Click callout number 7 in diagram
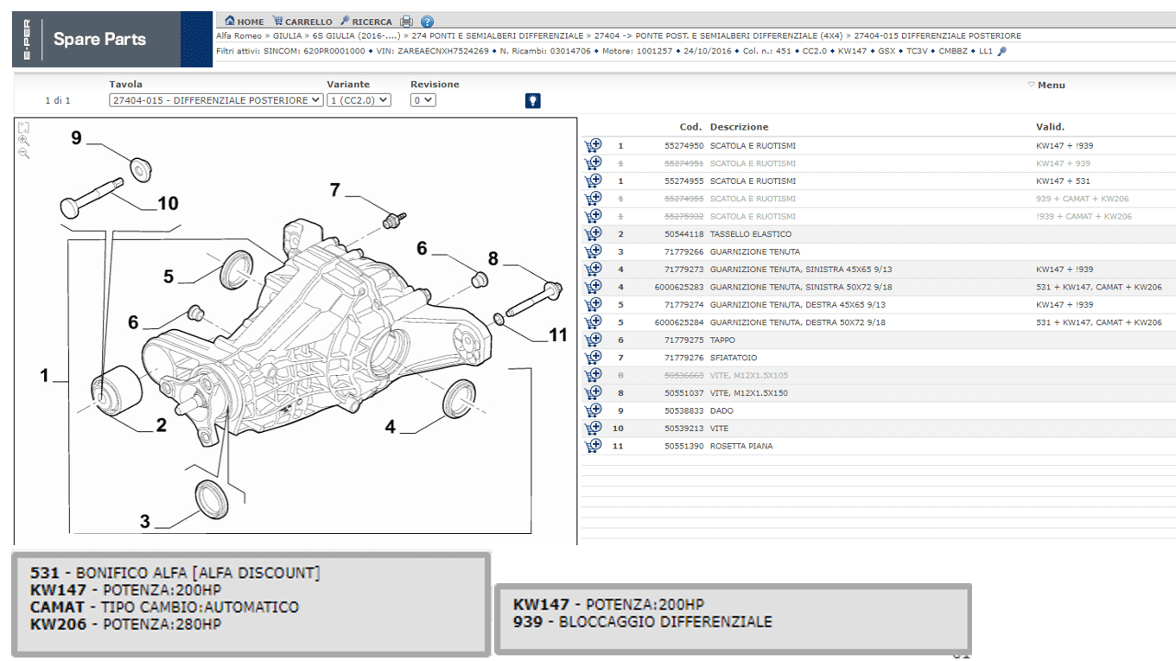This screenshot has width=1176, height=661. (335, 190)
